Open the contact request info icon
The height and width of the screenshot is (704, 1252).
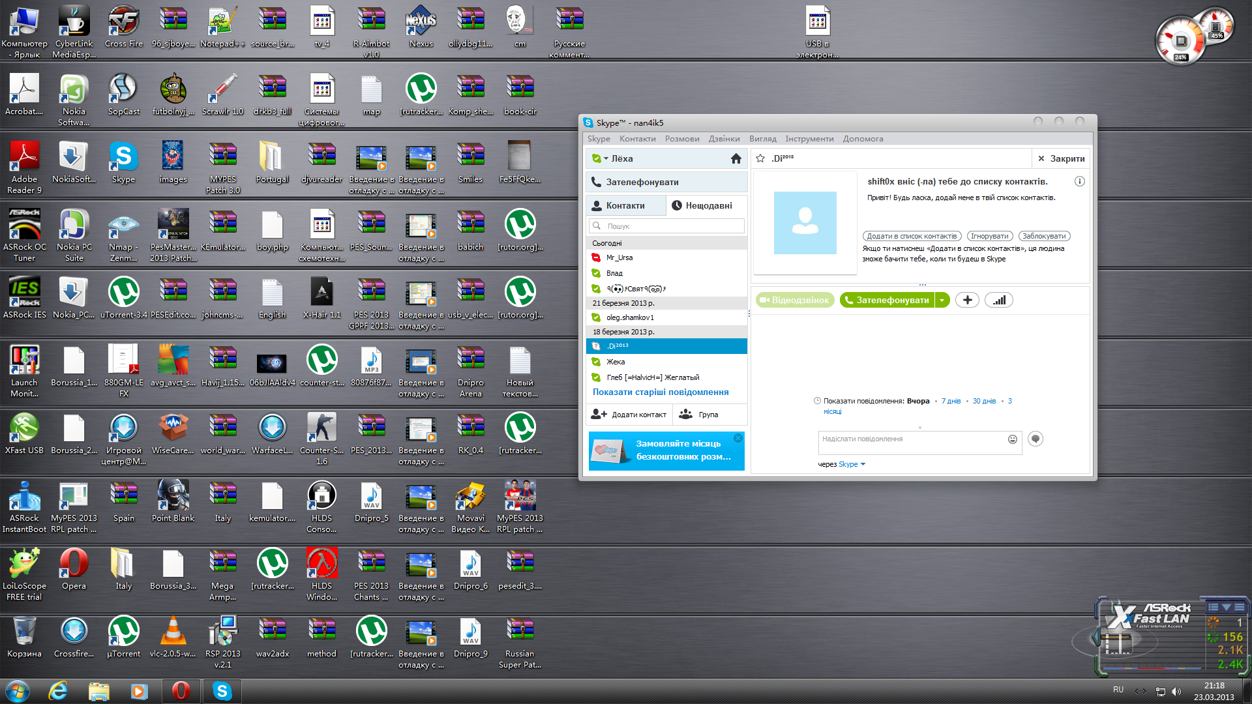[1079, 182]
